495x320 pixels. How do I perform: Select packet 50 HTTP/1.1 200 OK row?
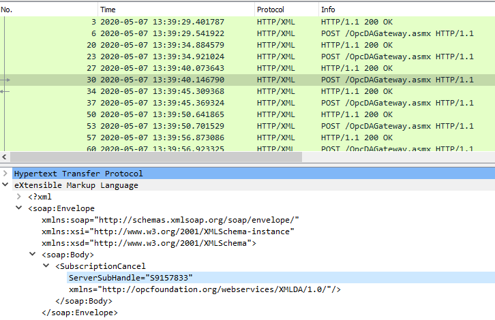pyautogui.click(x=205, y=114)
